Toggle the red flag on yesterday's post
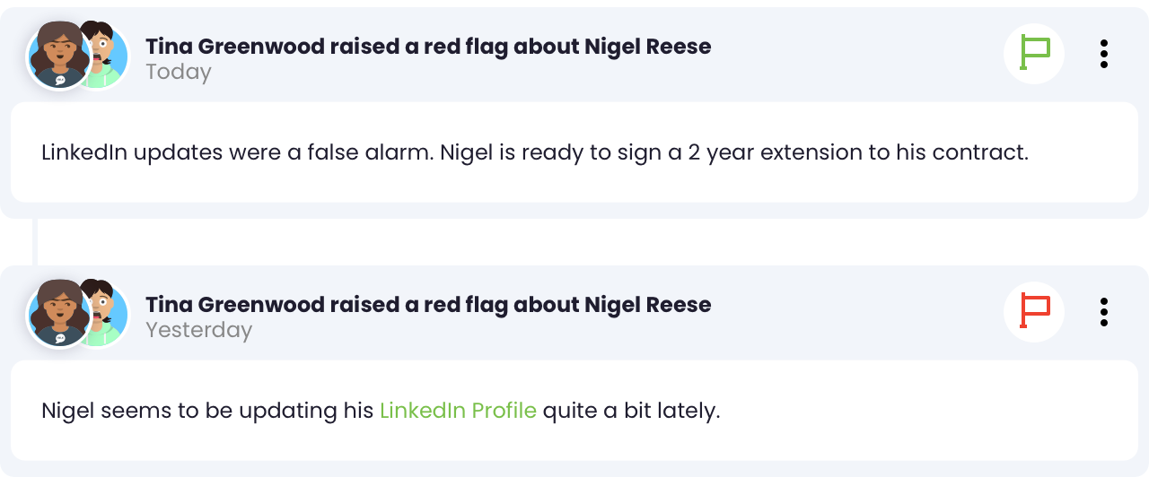Screen dimensions: 1149x477 point(1034,312)
